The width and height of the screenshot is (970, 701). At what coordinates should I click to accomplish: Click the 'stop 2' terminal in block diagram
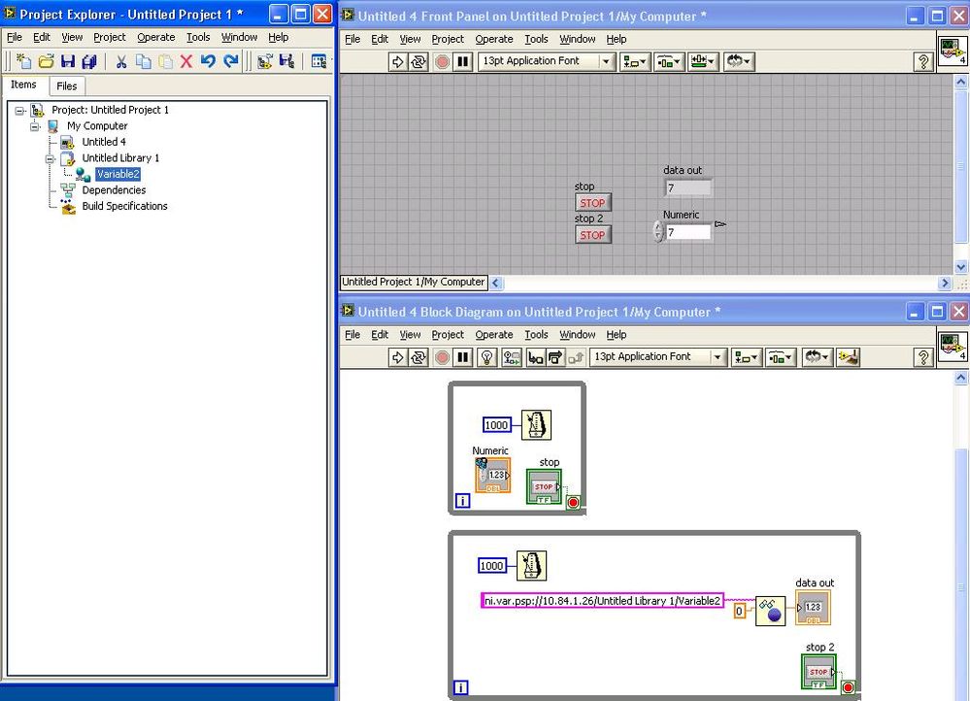(819, 672)
